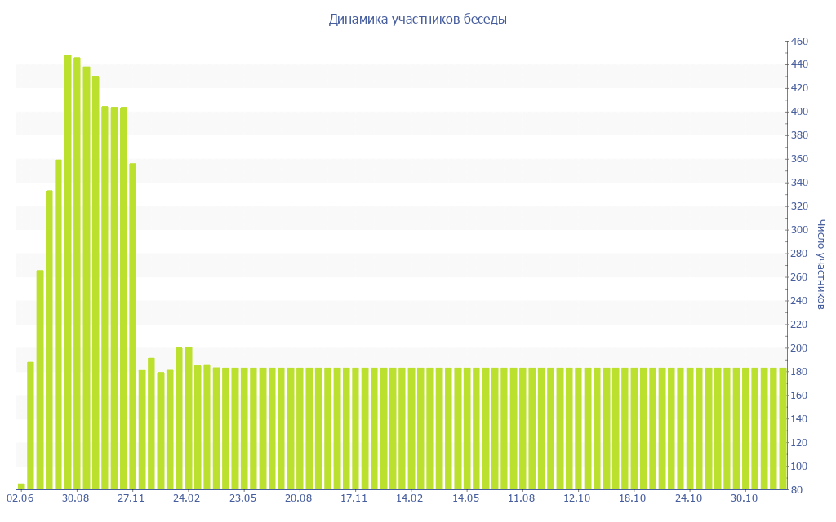Select the 27.11 x-axis date label
The height and width of the screenshot is (522, 836).
(131, 498)
